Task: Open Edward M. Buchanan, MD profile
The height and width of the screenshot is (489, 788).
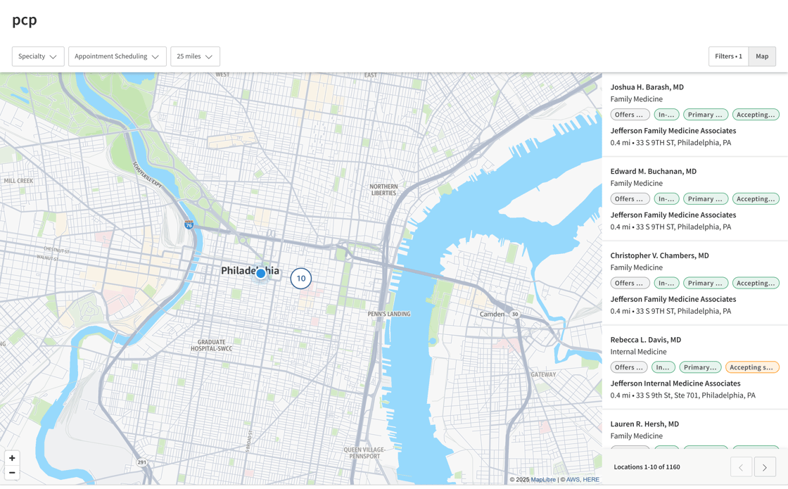Action: click(x=654, y=172)
